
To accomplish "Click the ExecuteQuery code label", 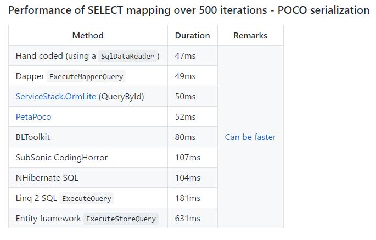I will click(87, 198).
